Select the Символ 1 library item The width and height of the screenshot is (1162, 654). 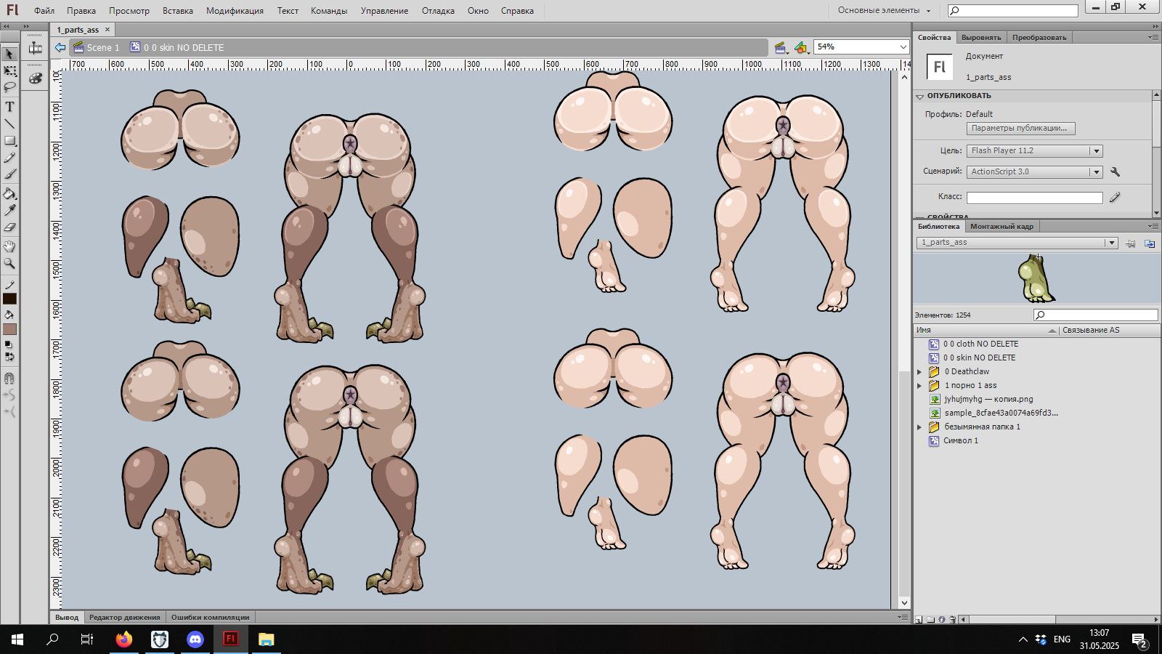point(960,441)
